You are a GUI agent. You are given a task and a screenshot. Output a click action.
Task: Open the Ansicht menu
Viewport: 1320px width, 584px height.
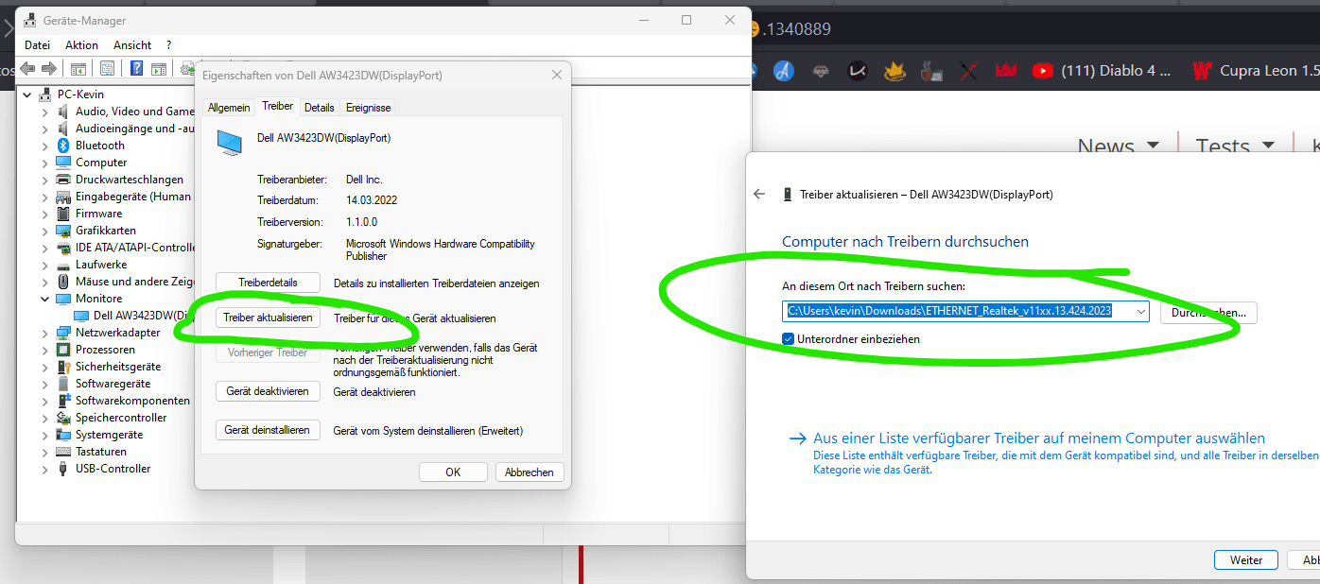[x=132, y=44]
